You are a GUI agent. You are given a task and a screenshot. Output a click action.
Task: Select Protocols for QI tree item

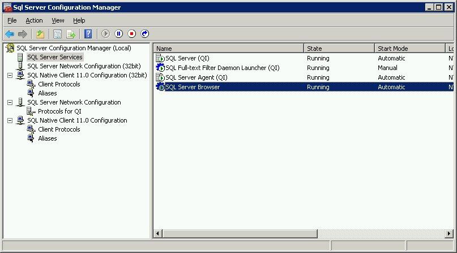click(59, 111)
